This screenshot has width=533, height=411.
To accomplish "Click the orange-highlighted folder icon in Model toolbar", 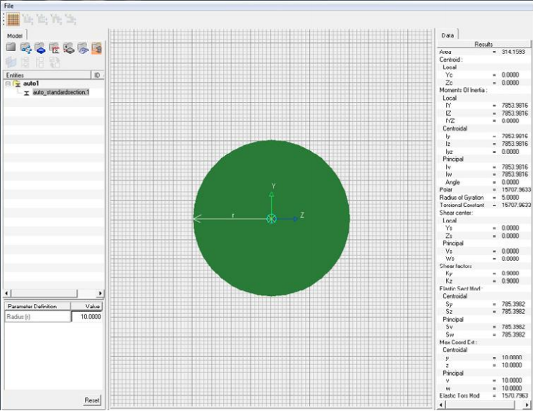I will coord(96,48).
